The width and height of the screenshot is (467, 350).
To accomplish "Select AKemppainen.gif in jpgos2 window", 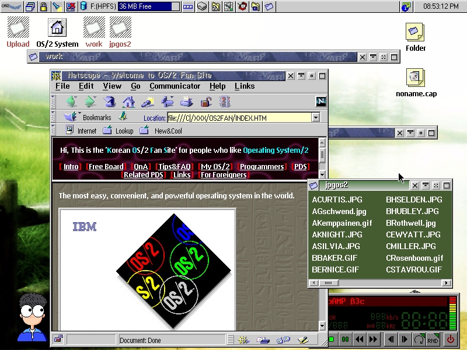I will 342,223.
